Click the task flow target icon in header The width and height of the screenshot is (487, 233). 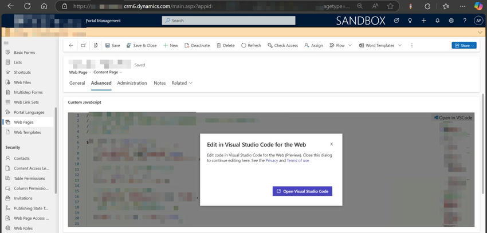coord(396,21)
